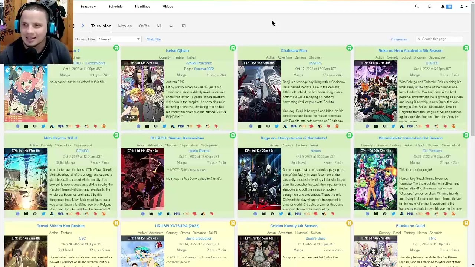475x267 pixels.
Task: Click the crown icon tab
Action: coord(171,26)
